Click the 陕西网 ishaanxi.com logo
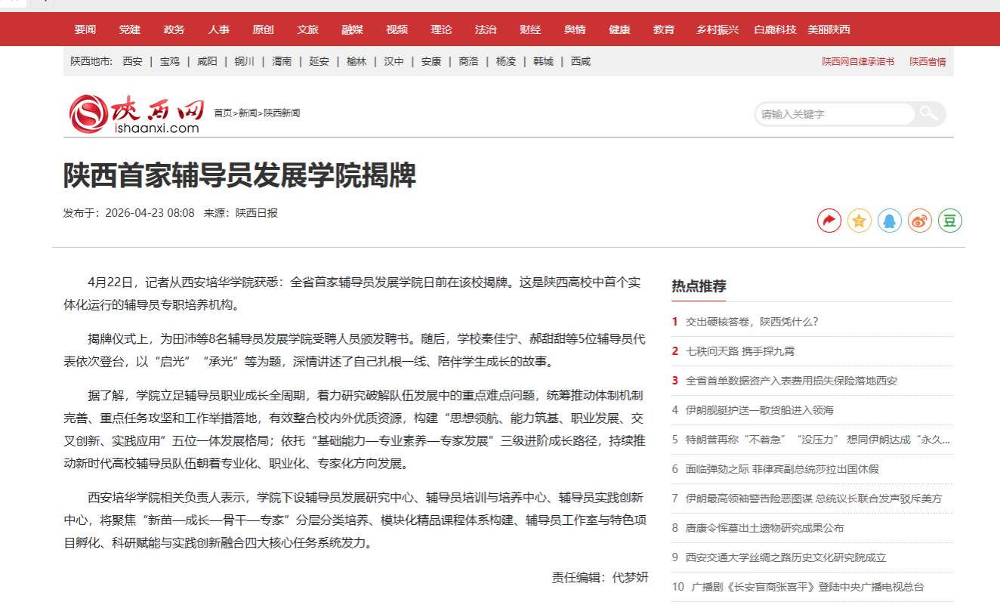Viewport: 1000px width, 605px height. click(136, 115)
